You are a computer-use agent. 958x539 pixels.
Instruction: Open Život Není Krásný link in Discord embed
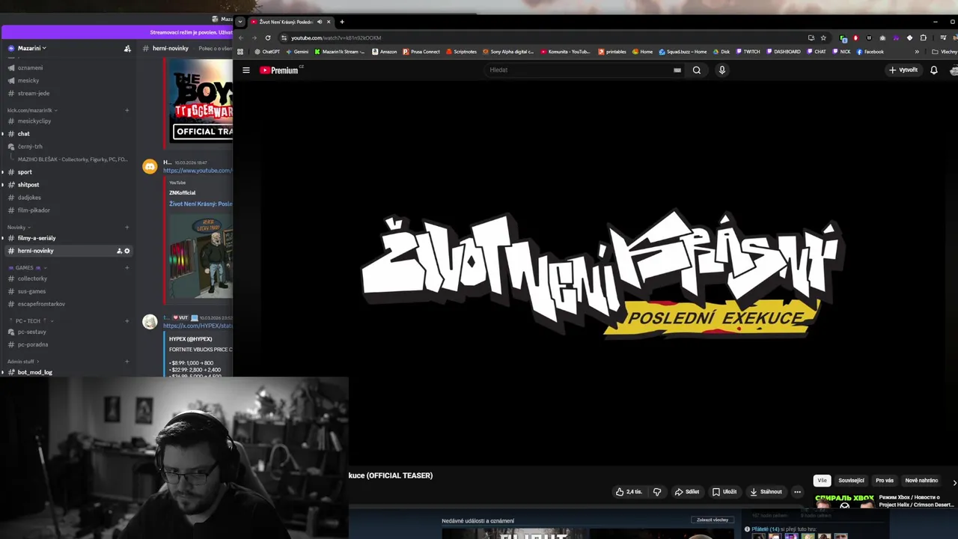(201, 204)
